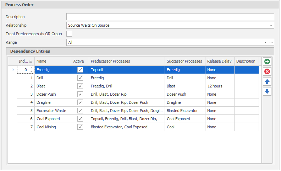Click the green add entry icon

tap(267, 62)
